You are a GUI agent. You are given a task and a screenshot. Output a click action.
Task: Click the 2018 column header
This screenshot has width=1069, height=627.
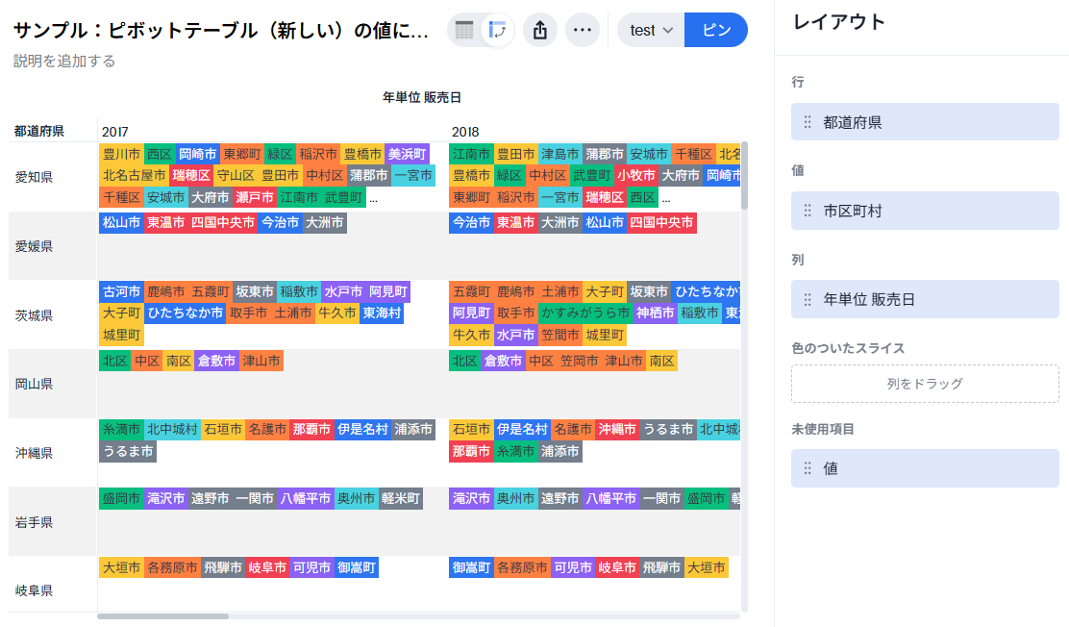[465, 132]
